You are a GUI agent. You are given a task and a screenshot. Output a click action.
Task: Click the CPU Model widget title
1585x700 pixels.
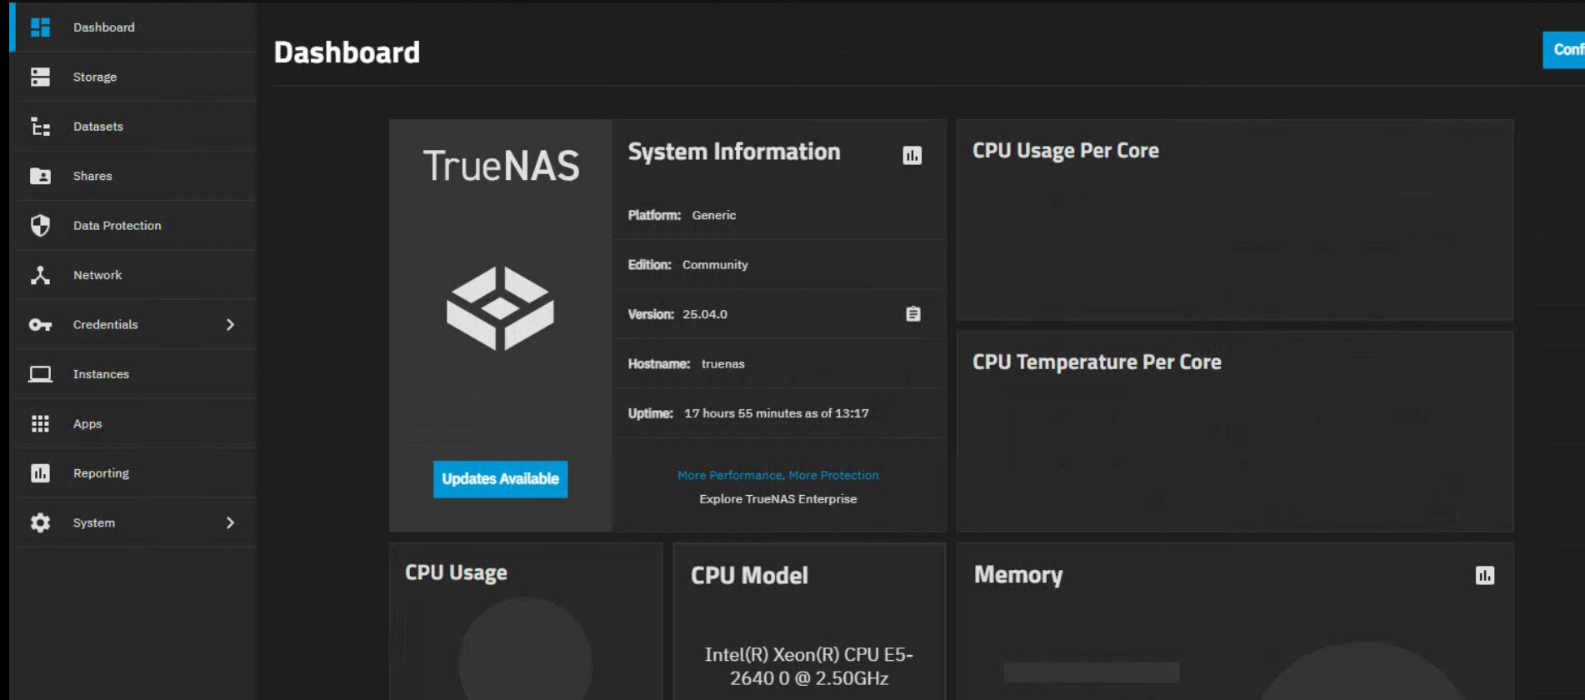749,576
